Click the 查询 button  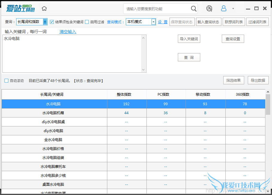coord(189,57)
